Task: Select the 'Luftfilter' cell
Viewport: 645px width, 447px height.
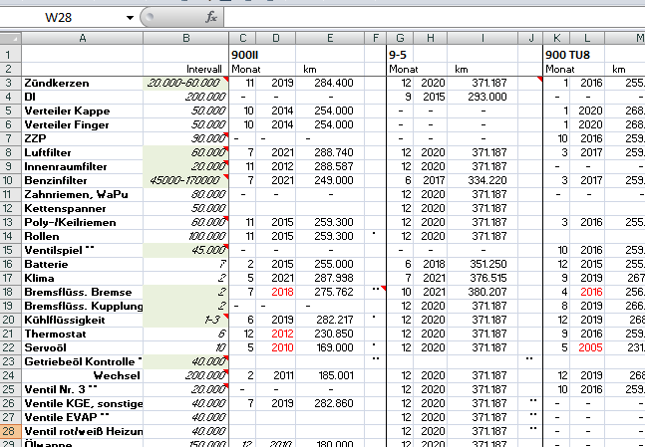Action: 83,153
